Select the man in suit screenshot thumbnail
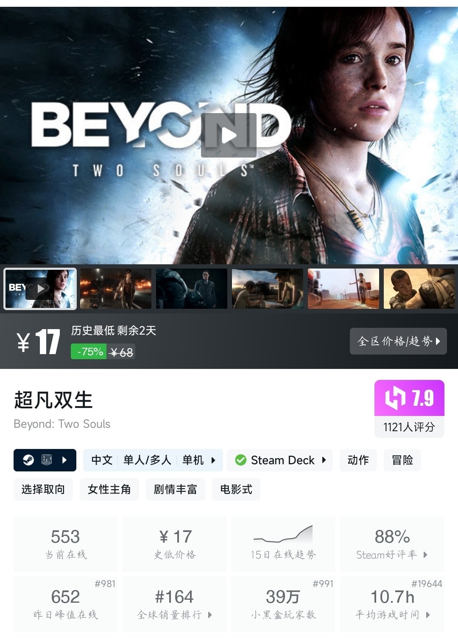The width and height of the screenshot is (458, 640). point(192,288)
